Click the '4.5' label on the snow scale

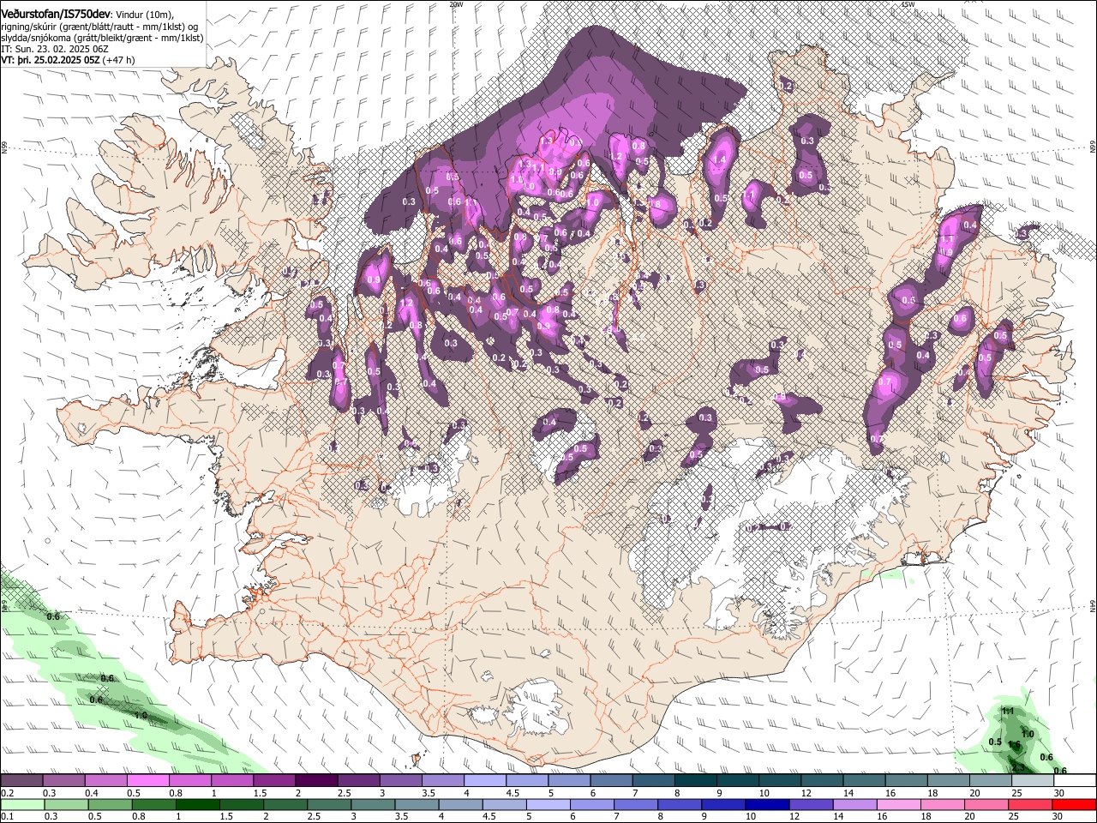(x=513, y=793)
